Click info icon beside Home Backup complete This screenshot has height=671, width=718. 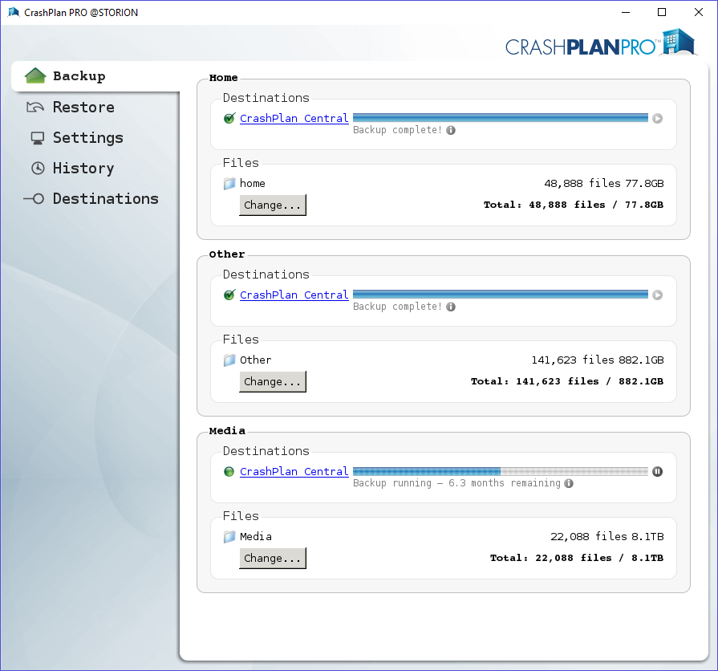[x=451, y=130]
